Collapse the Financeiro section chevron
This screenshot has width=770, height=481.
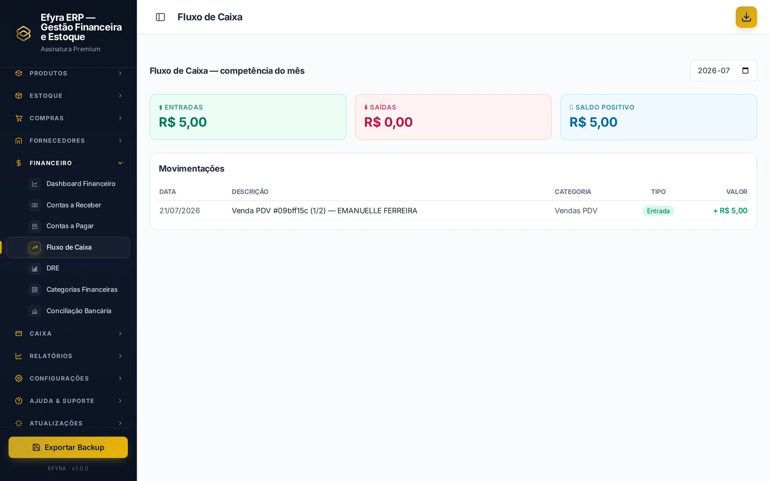coord(120,163)
